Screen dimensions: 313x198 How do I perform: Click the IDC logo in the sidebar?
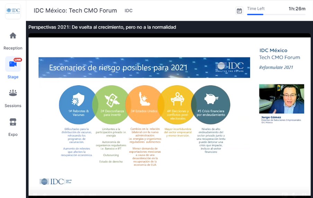pyautogui.click(x=13, y=11)
